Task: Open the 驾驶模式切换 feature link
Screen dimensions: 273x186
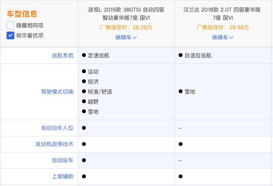Action: (57, 92)
